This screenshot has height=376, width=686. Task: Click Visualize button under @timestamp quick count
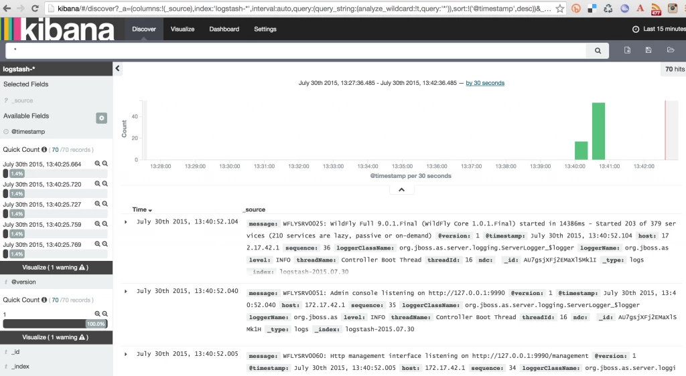56,267
